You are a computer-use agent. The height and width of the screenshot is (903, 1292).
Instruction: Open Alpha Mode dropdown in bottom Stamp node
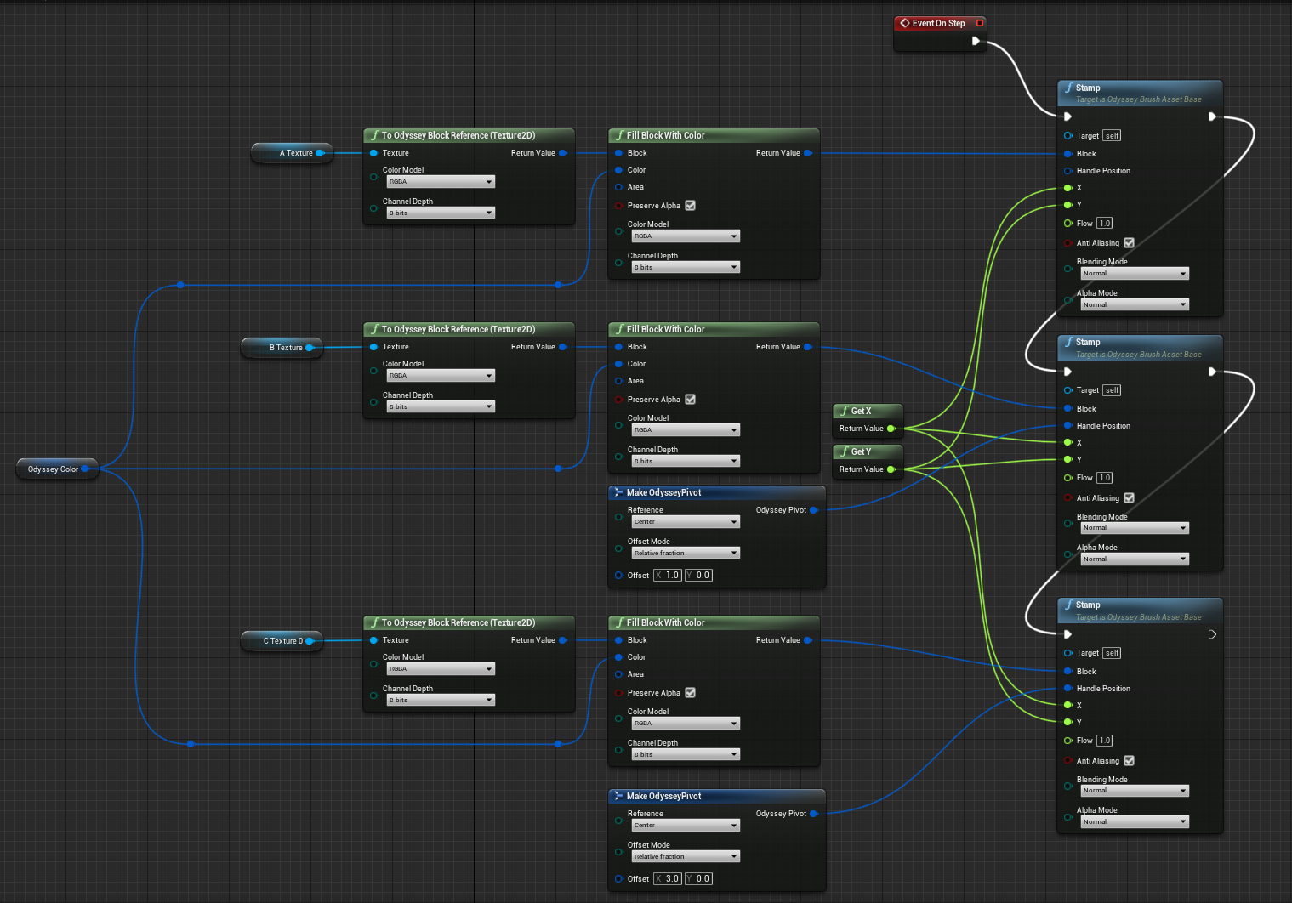[x=1135, y=822]
